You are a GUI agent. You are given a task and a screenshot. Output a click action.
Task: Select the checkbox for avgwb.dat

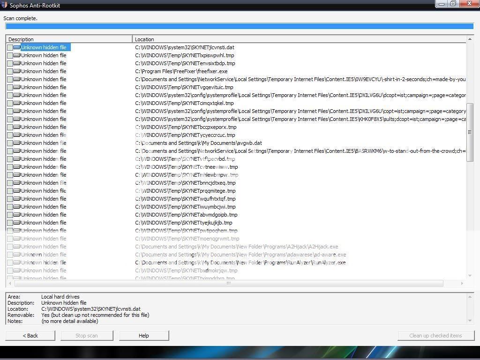coord(10,143)
